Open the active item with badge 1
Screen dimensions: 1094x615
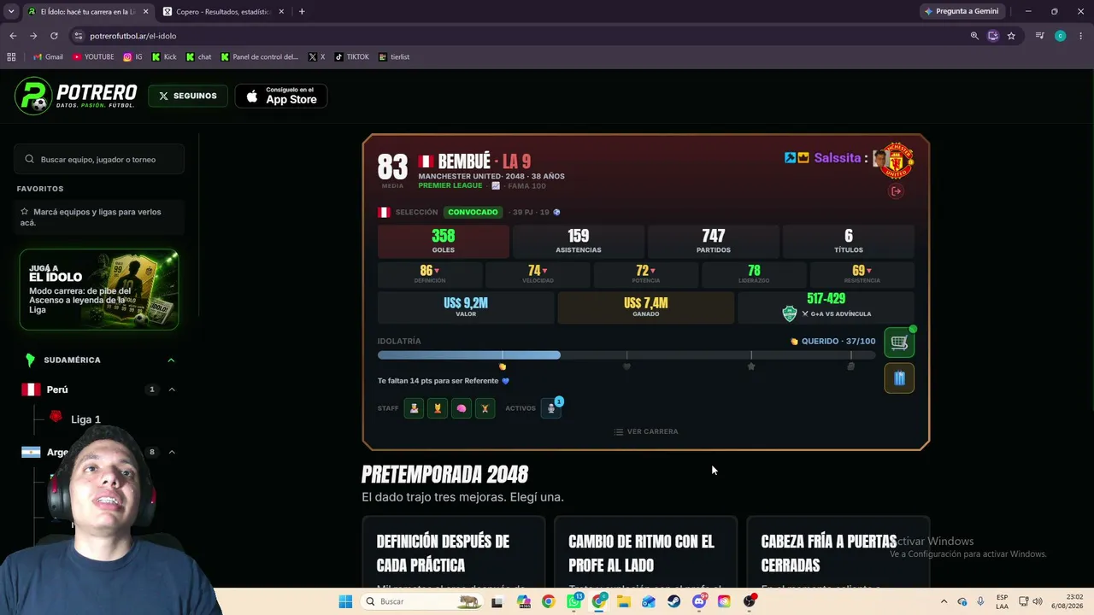coord(551,408)
